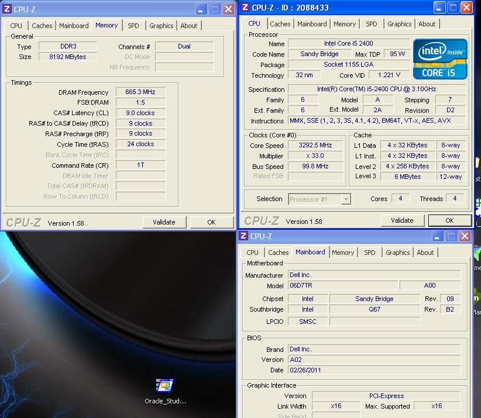The width and height of the screenshot is (481, 418).
Task: Click the Specification field i5-2400 CPU @ 3.10GHz
Action: pyautogui.click(x=377, y=89)
